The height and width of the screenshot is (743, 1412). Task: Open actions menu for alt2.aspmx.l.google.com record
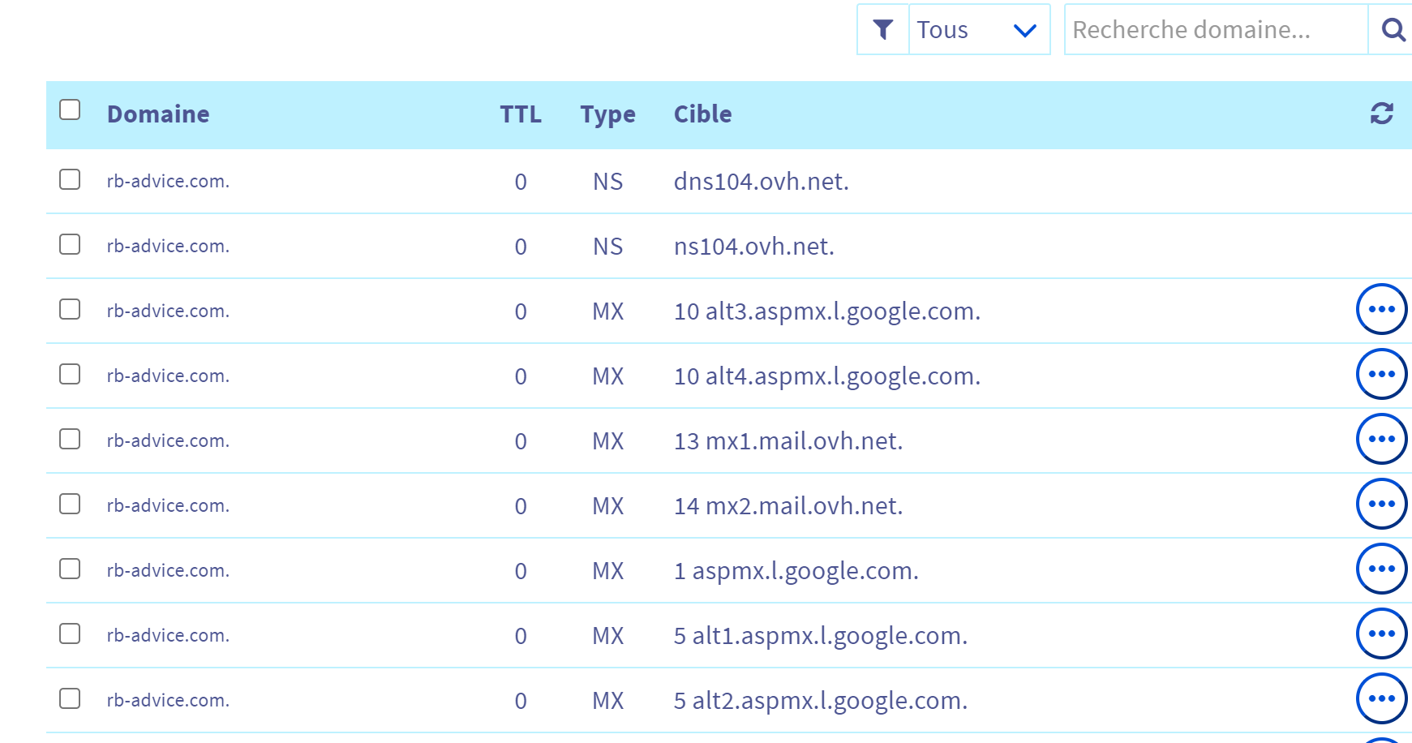[1381, 698]
